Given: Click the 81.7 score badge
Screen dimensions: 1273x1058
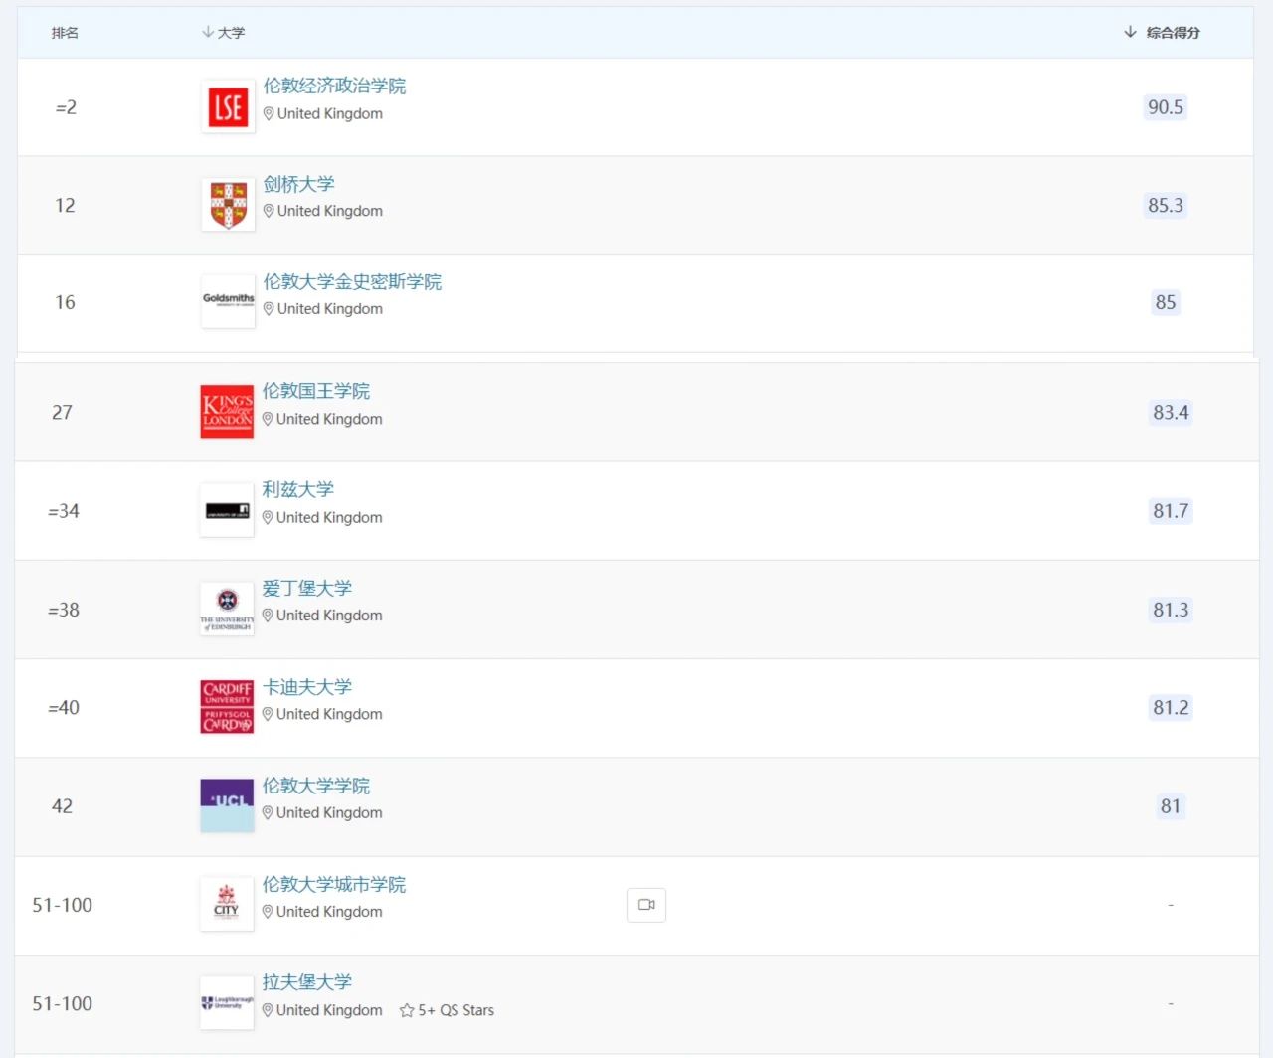Looking at the screenshot, I should point(1171,511).
